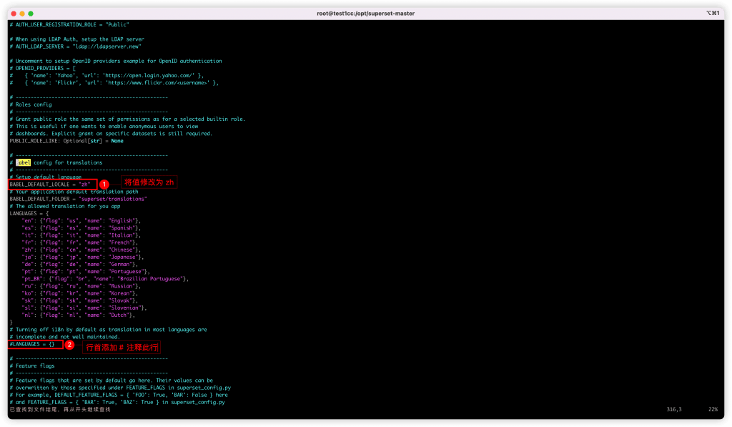Click the ⌥⌘1 shortcut indicator in title bar
The height and width of the screenshot is (427, 732).
(x=713, y=13)
